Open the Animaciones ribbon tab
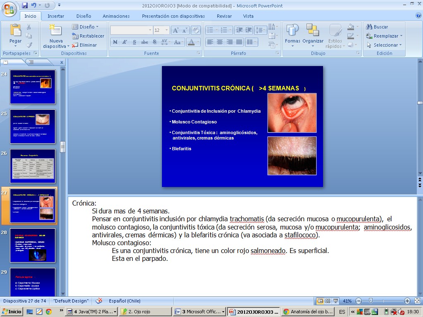423x317 pixels. [x=116, y=16]
